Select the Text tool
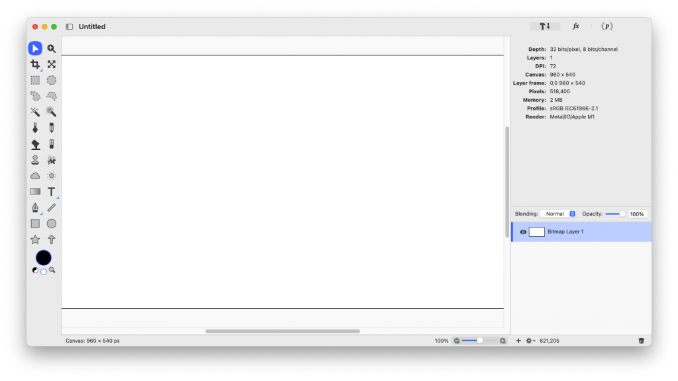Viewport: 678px width, 381px height. (x=52, y=191)
